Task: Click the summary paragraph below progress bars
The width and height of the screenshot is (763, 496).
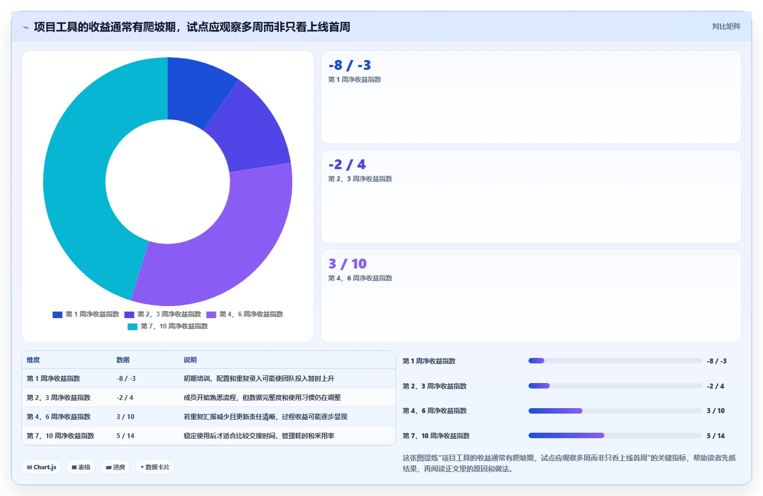Action: pos(569,463)
